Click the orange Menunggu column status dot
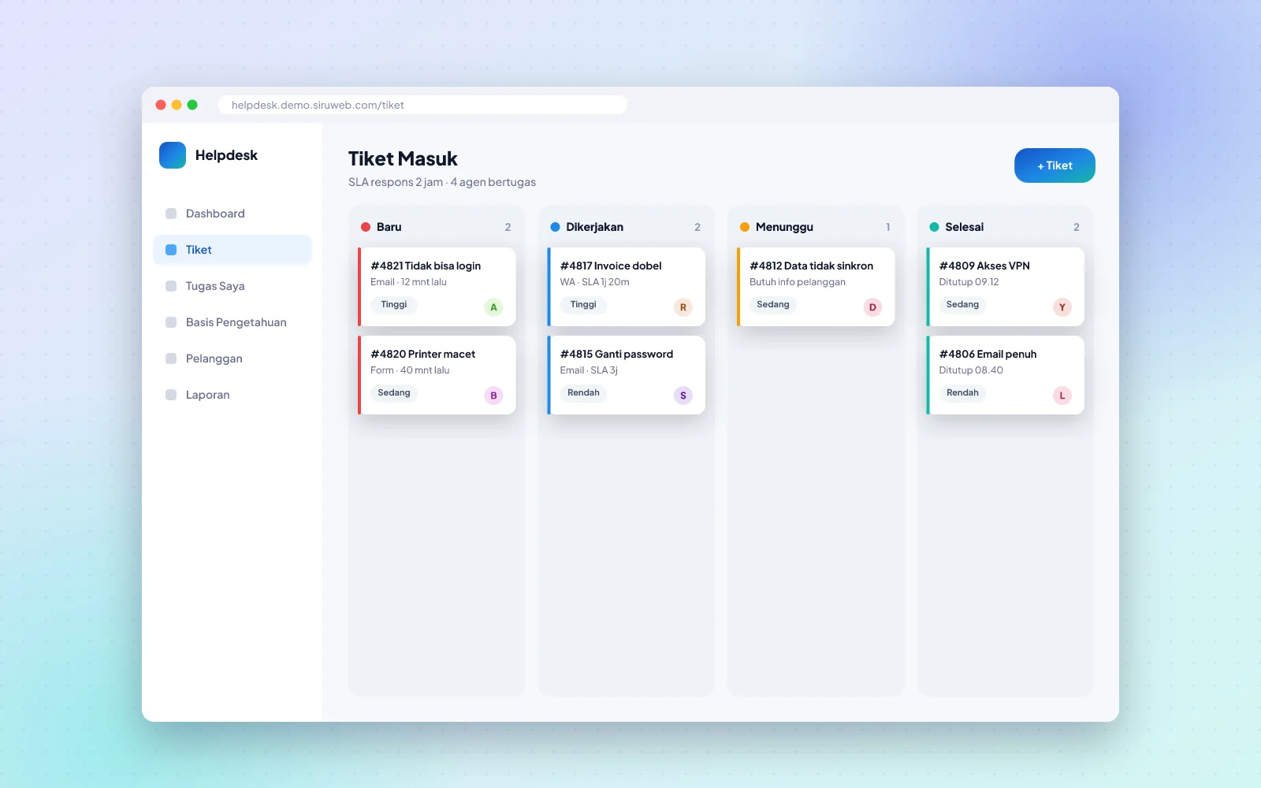The width and height of the screenshot is (1261, 788). click(745, 227)
